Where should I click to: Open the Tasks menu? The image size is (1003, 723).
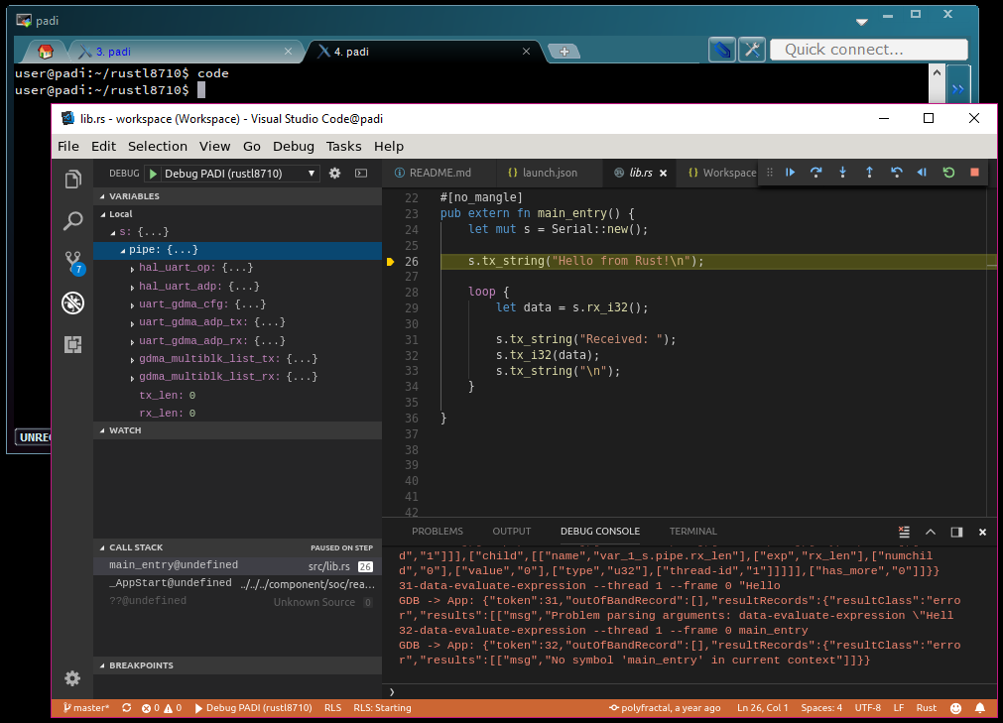343,147
